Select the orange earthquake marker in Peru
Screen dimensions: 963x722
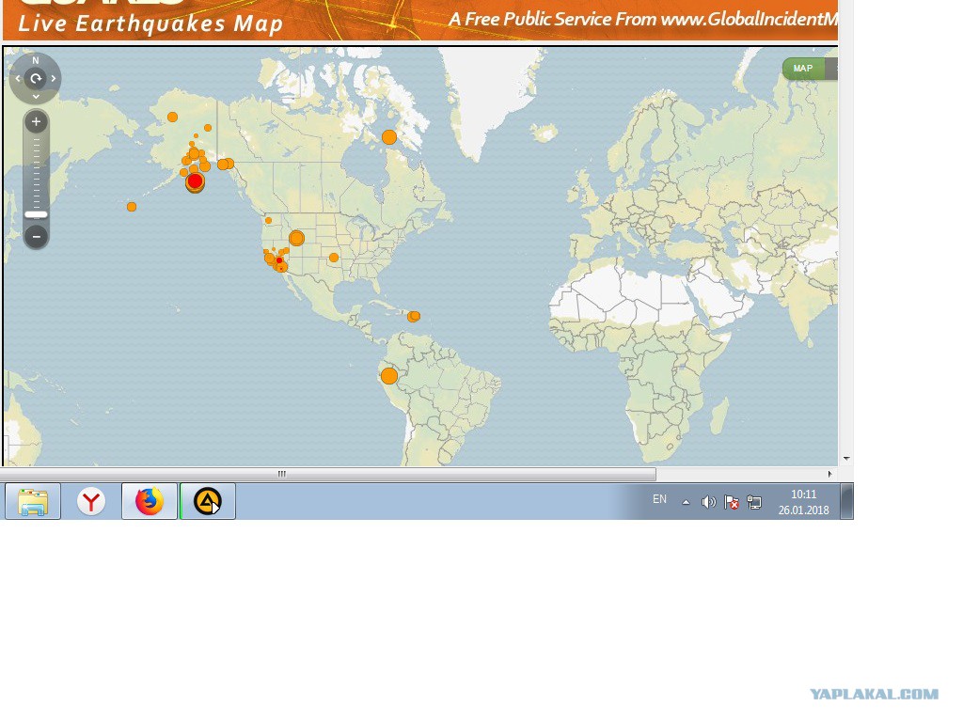[388, 376]
